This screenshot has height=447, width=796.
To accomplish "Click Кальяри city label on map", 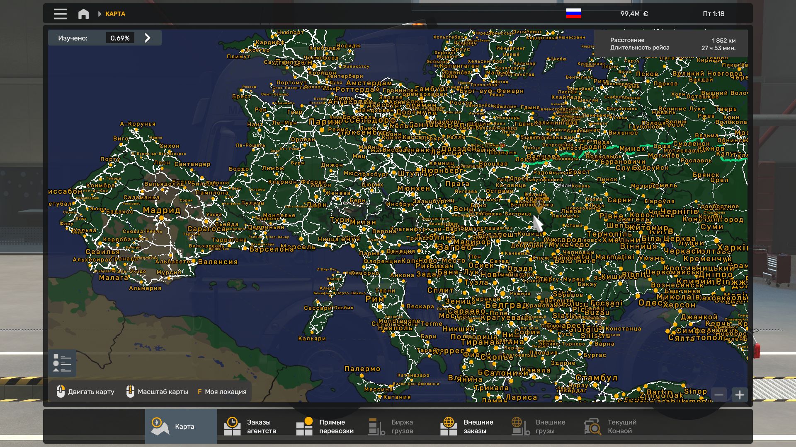I will tap(312, 339).
